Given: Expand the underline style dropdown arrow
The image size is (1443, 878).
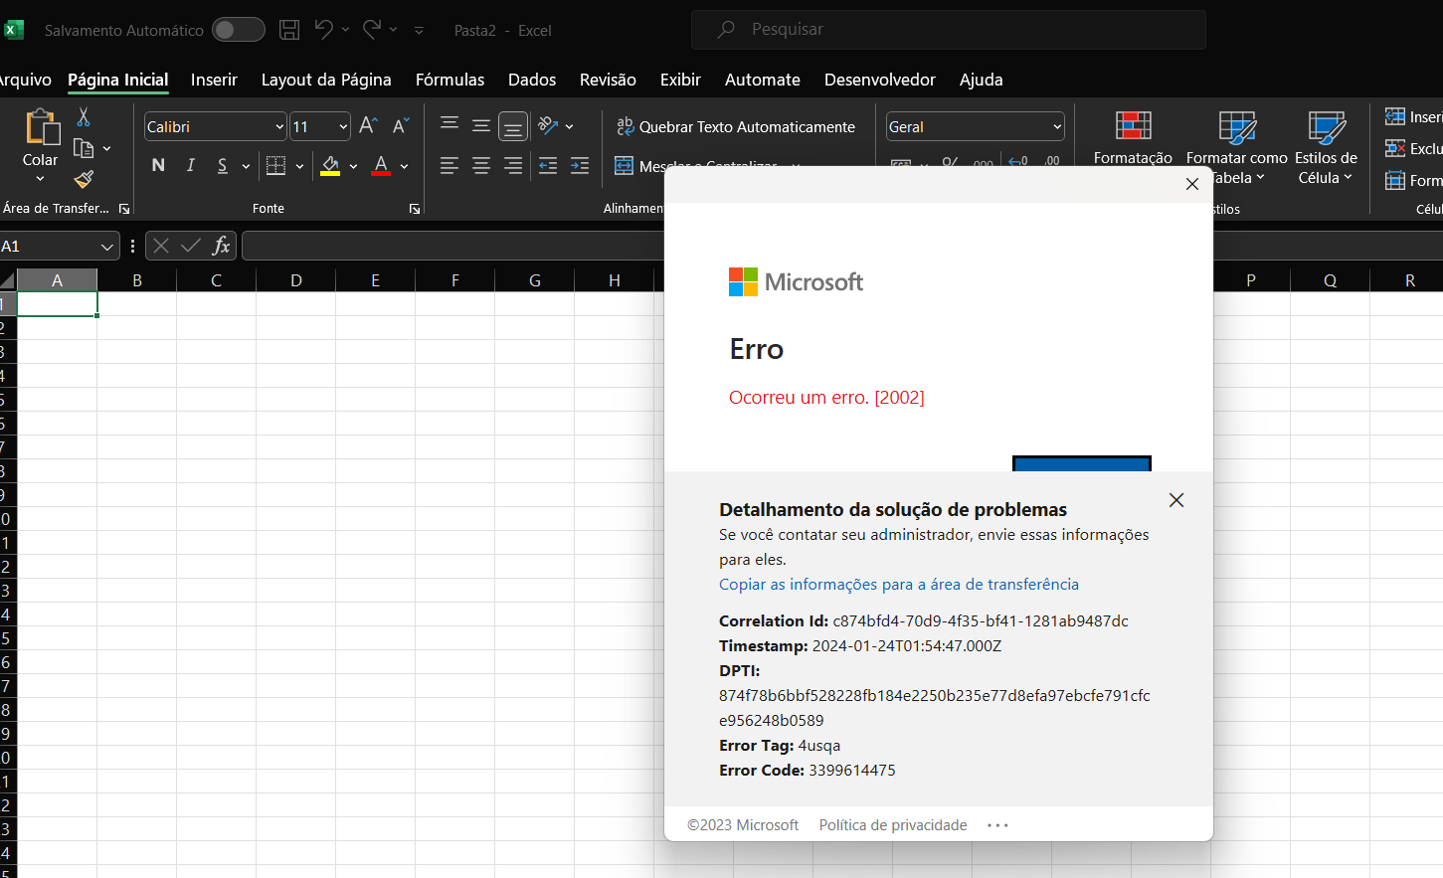Looking at the screenshot, I should (246, 166).
